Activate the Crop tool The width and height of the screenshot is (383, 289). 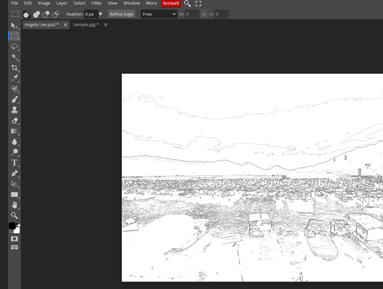(14, 68)
